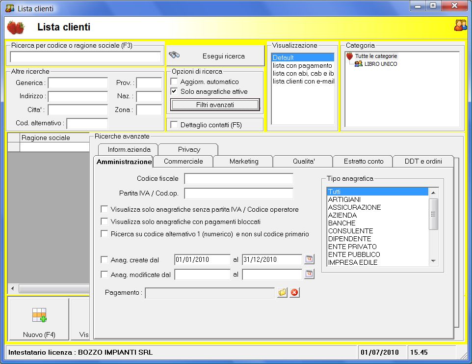This screenshot has width=472, height=364.
Task: Click the Pagamento field
Action: (210, 293)
